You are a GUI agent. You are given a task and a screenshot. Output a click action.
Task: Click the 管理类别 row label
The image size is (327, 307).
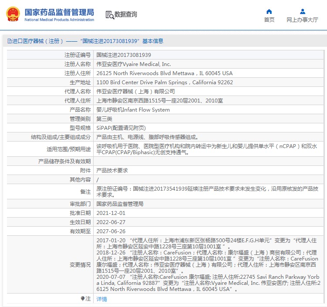click(x=80, y=119)
